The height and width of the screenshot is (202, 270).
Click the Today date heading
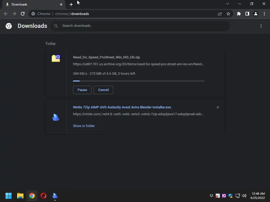coord(50,43)
